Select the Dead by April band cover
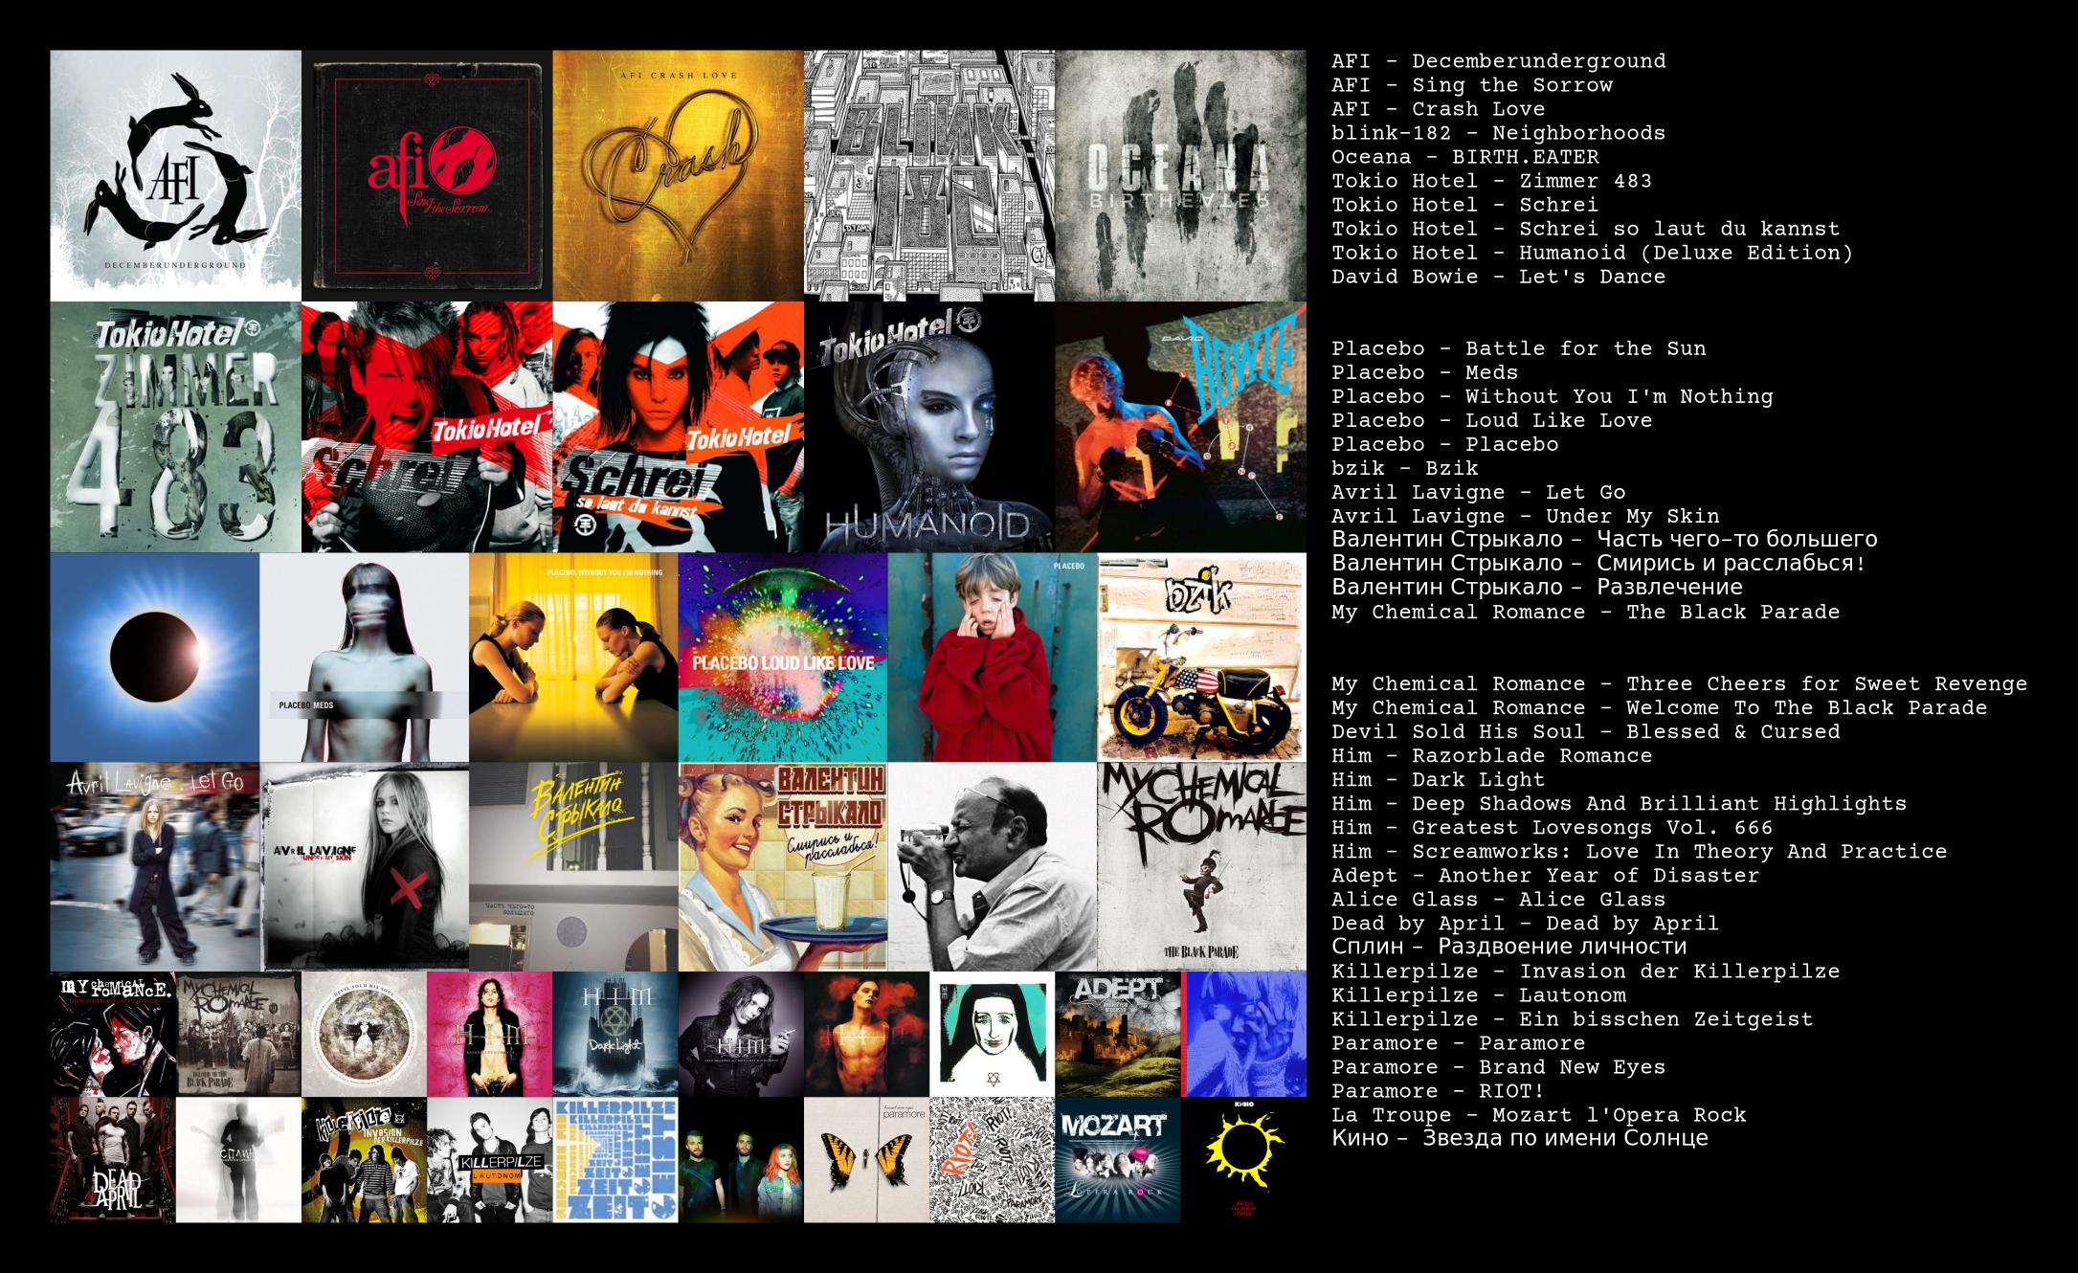Viewport: 2078px width, 1273px height. 113,1159
